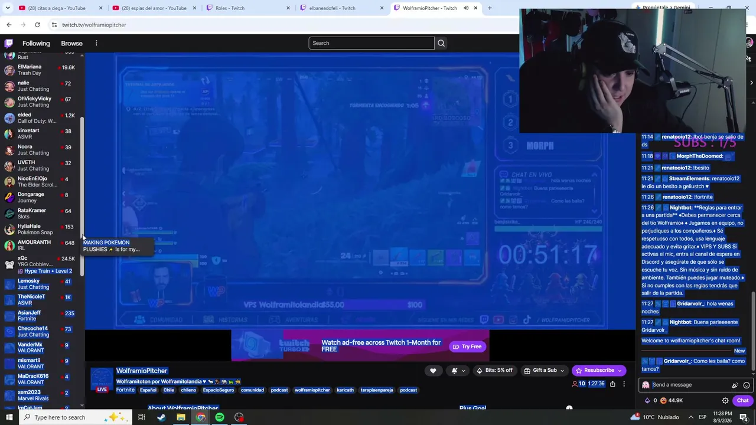Viewport: 756px width, 425px height.
Task: Select the EspacioSeguro tag
Action: click(218, 390)
